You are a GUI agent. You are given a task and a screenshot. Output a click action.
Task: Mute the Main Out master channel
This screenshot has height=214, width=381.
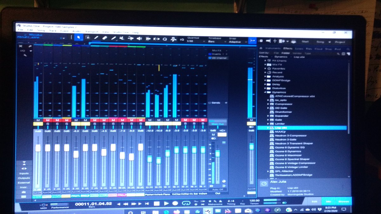point(213,135)
